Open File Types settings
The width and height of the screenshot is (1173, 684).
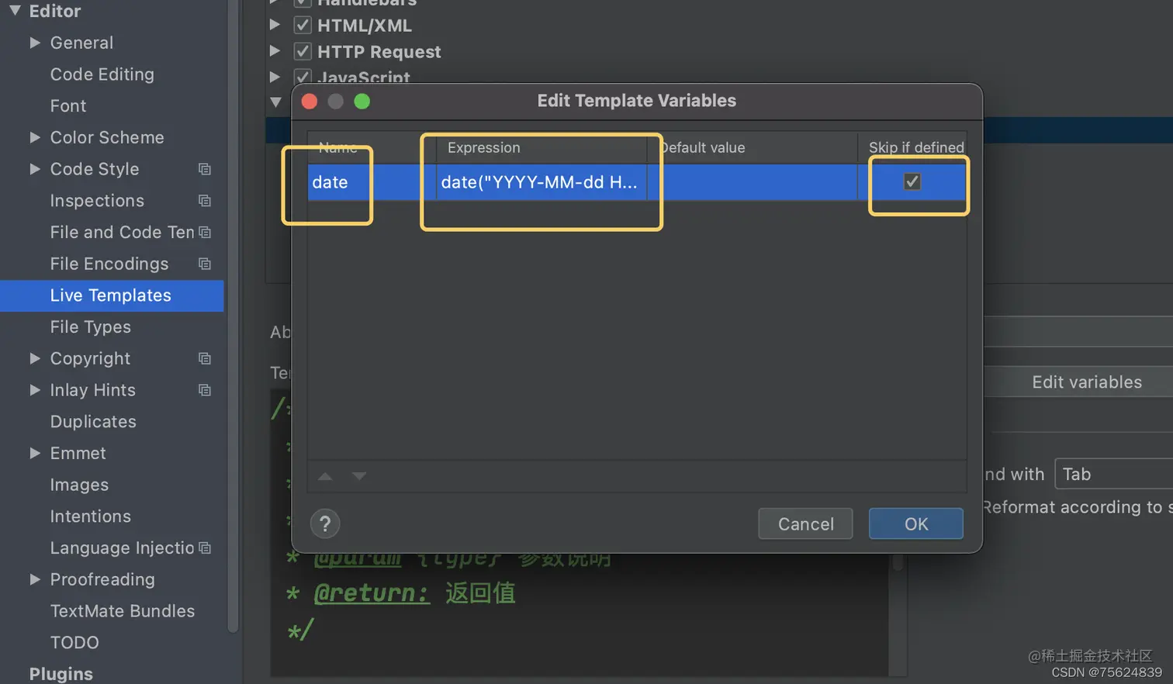(x=90, y=327)
